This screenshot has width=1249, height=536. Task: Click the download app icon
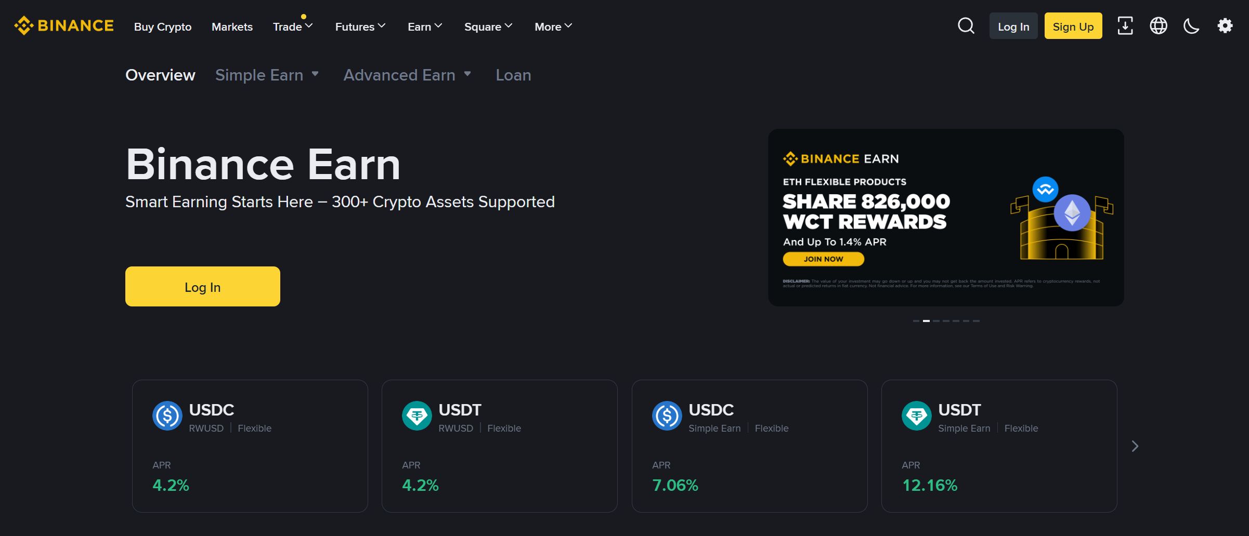click(1125, 25)
